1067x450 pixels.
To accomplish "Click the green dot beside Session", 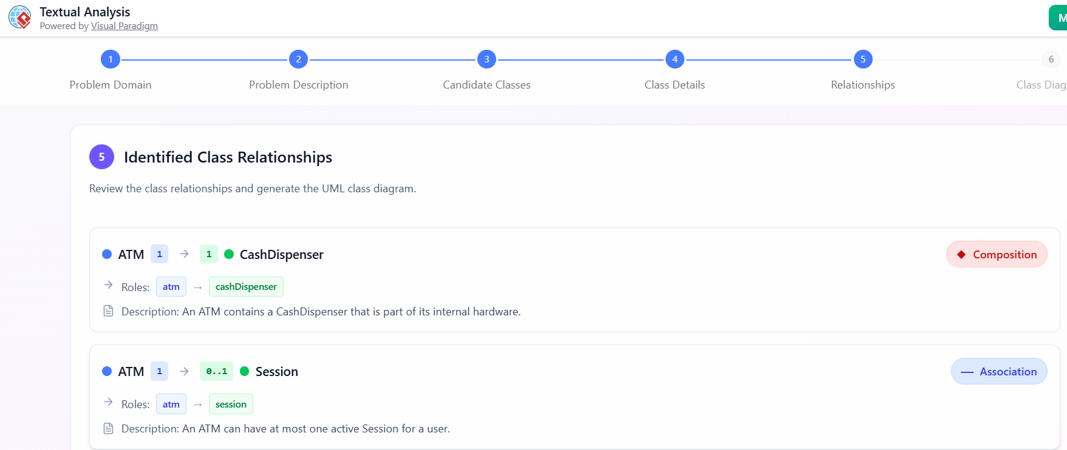I will coord(245,372).
